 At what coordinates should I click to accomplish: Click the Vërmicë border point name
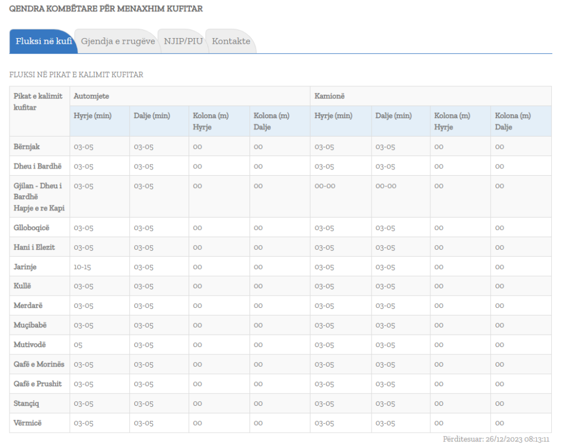tap(27, 423)
